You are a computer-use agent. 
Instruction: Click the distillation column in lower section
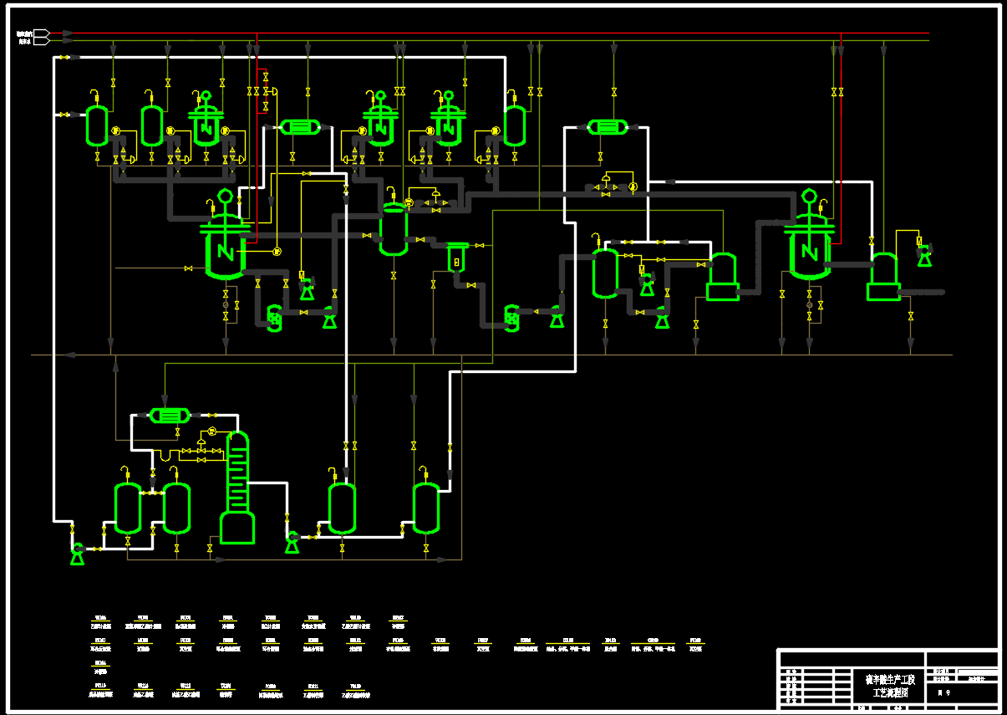click(237, 488)
